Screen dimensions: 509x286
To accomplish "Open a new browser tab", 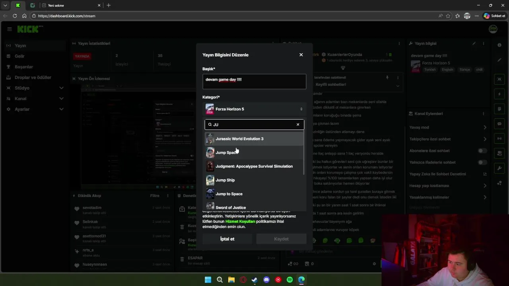I will [109, 5].
